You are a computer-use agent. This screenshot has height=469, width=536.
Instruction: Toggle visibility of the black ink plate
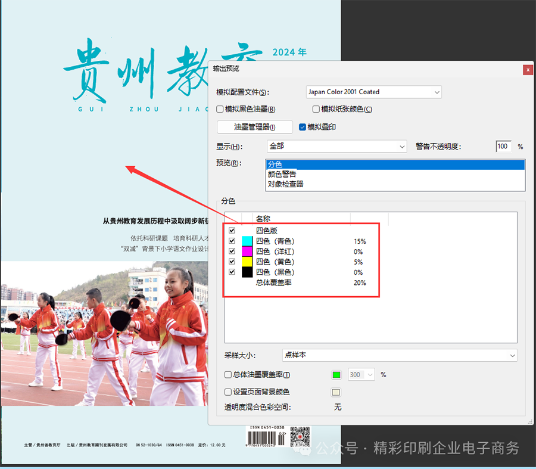tap(232, 272)
